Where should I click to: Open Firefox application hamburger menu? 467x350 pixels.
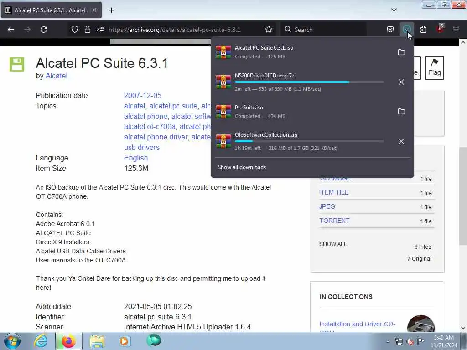pyautogui.click(x=456, y=30)
